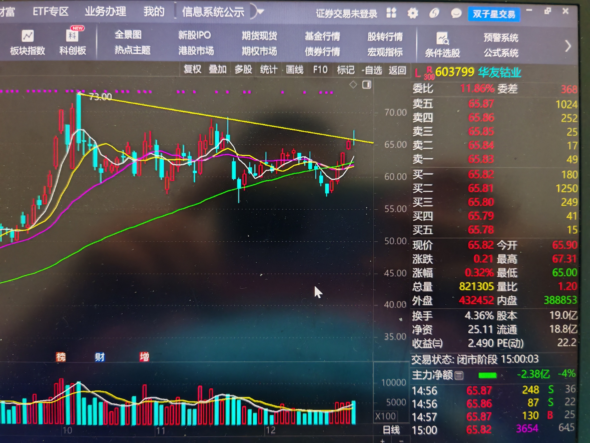
Task: Click the swirl logo icon beside gear
Action: coord(434,13)
